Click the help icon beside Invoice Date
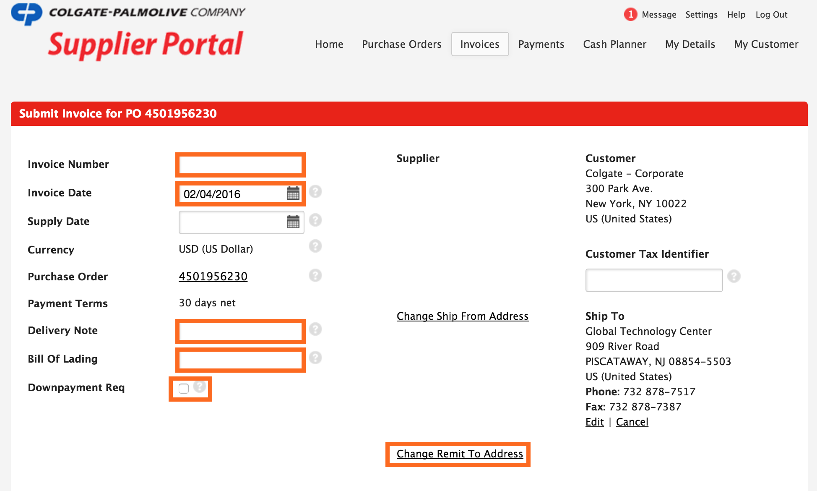Viewport: 817px width, 491px height. 315,191
